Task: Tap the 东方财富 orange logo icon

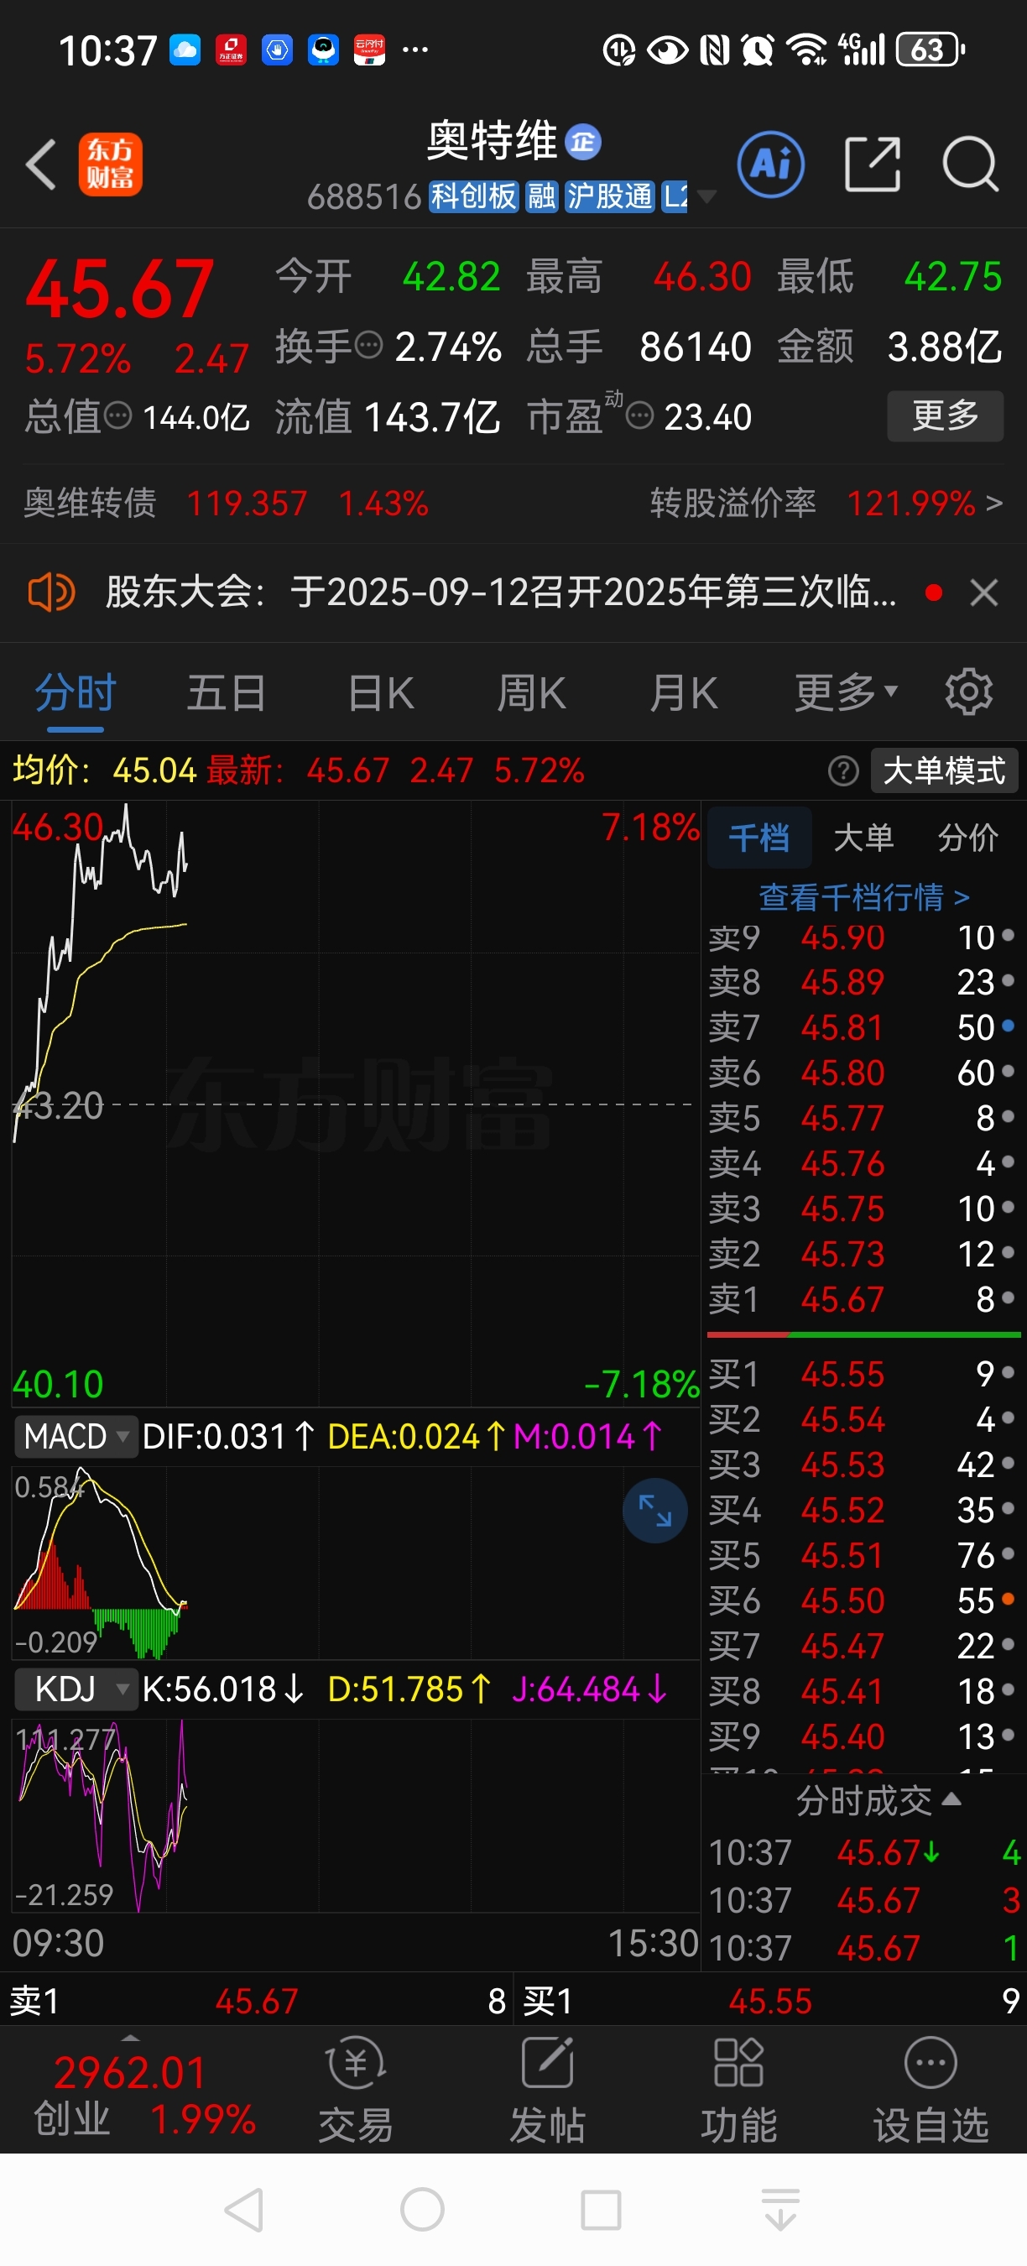Action: point(111,164)
